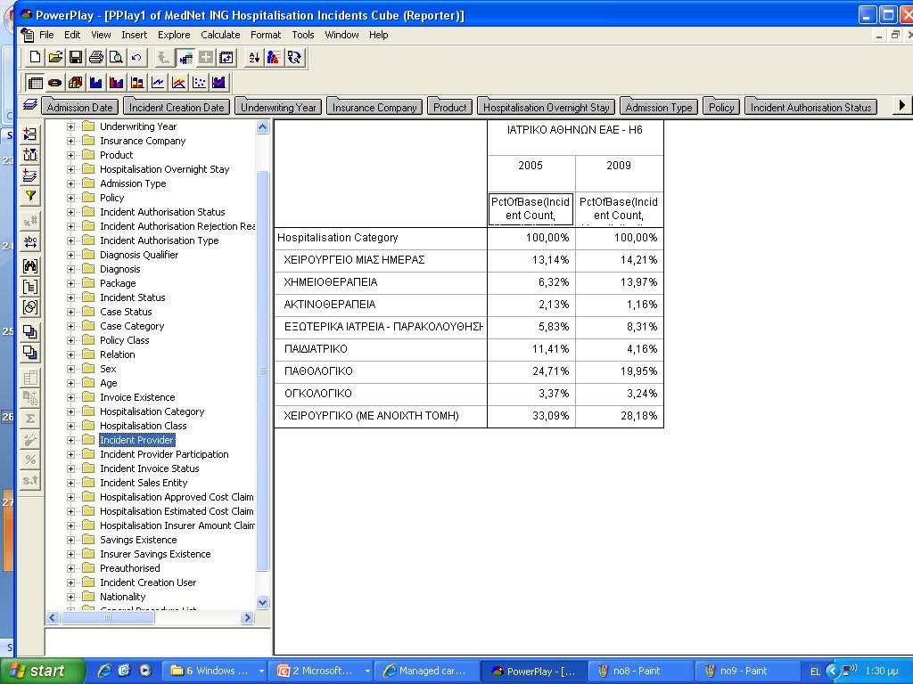Expand the Incident Provider tree node
Screen dimensions: 913x684
pos(70,440)
